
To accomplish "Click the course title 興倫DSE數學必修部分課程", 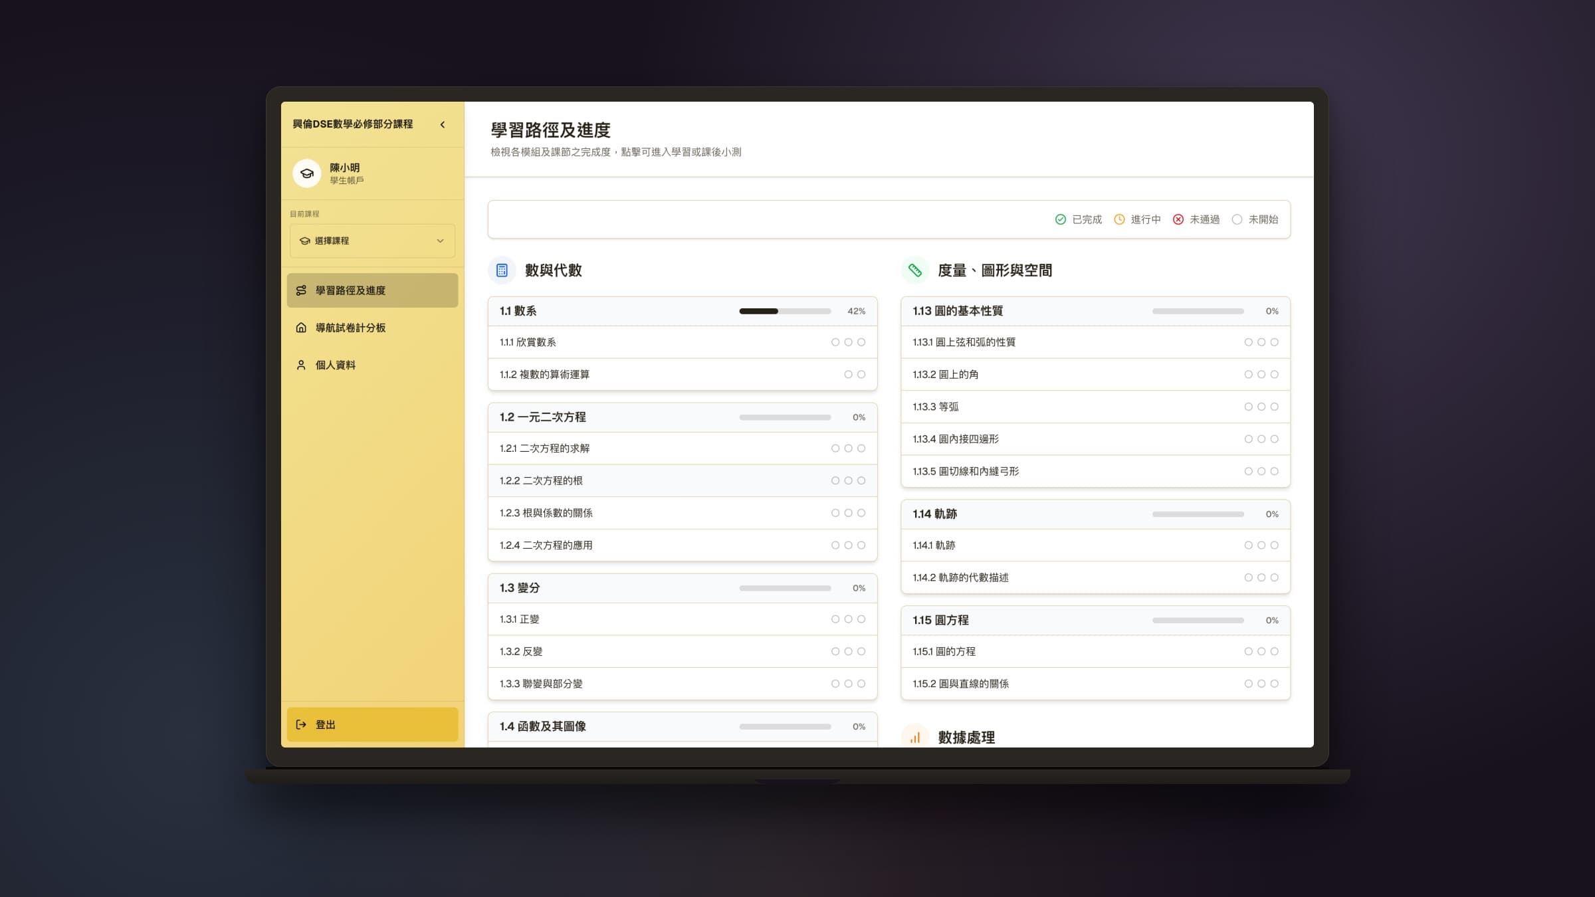I will (x=353, y=124).
